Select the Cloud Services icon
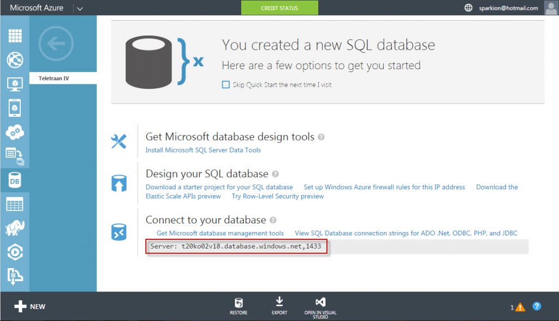559x321 pixels. [15, 132]
